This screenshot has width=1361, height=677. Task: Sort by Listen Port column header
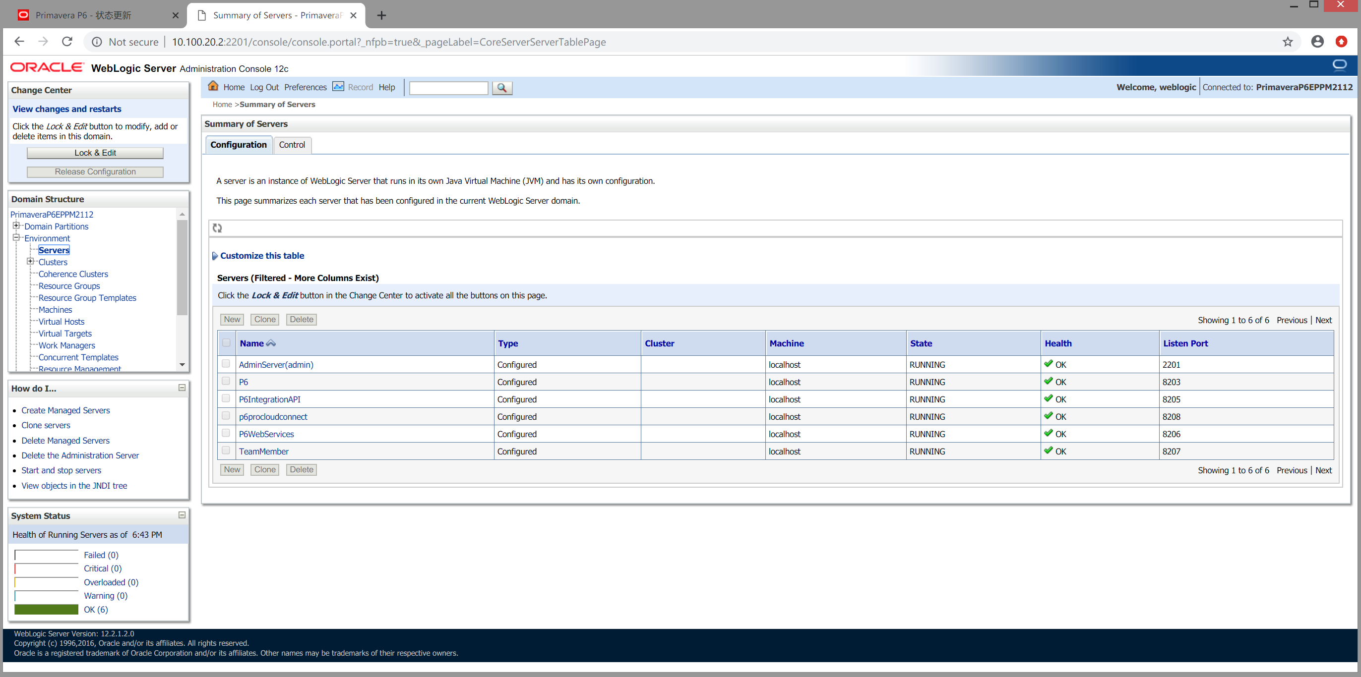pos(1185,343)
